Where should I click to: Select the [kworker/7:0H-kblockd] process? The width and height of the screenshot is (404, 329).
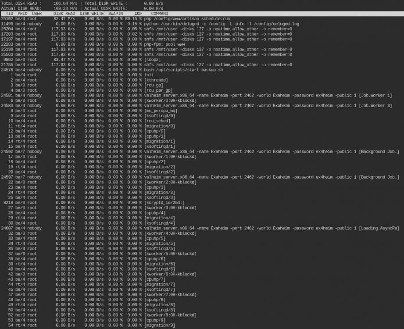click(170, 295)
